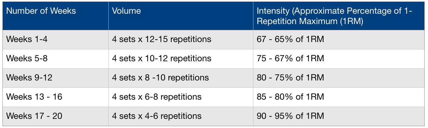The height and width of the screenshot is (128, 428).
Task: Click the 4 sets x 8 -10 repetitions cell
Action: 181,78
